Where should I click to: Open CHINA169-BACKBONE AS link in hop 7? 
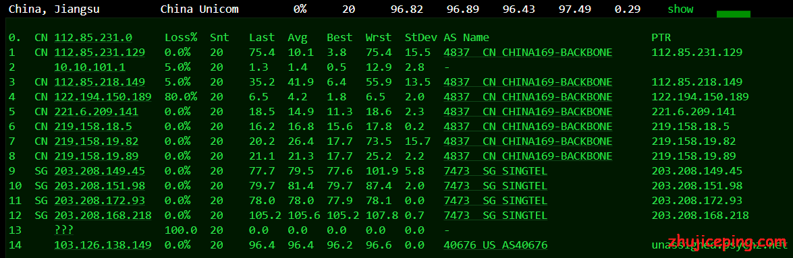pos(528,141)
